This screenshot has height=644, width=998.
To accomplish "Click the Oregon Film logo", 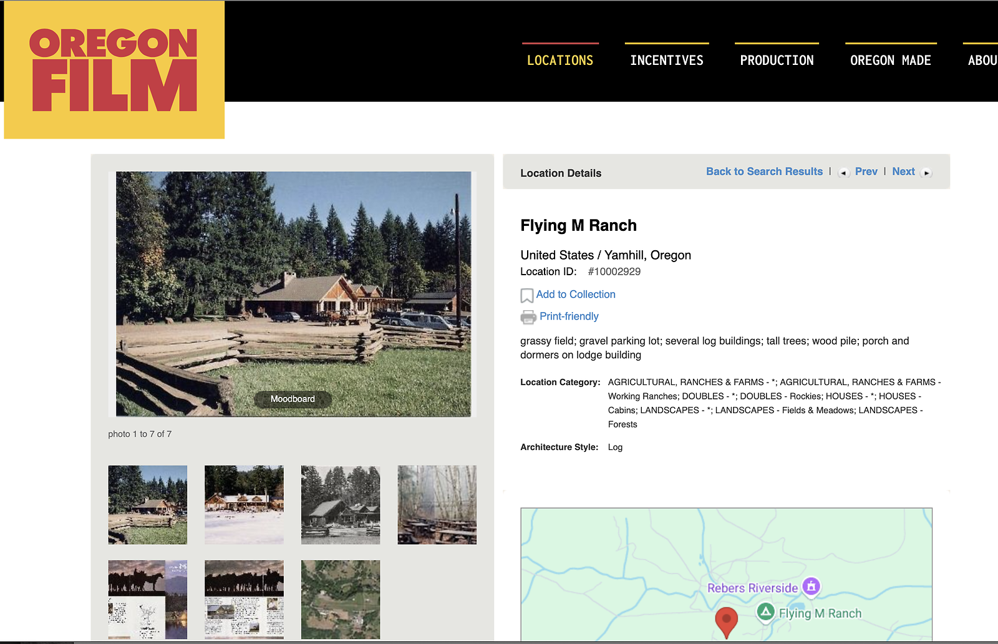I will click(x=114, y=70).
